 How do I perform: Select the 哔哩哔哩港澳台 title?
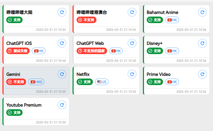(x=92, y=13)
